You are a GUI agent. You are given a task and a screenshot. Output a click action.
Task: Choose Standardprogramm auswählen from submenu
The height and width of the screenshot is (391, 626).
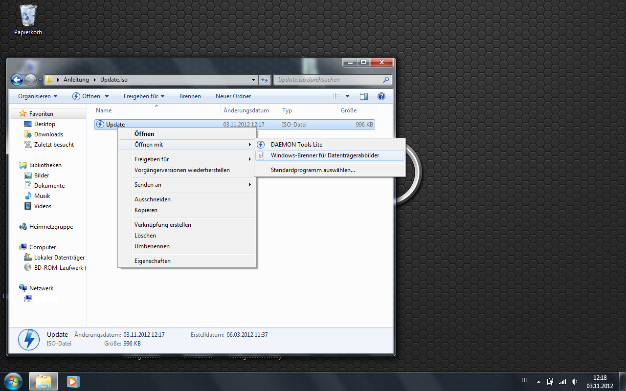point(313,170)
